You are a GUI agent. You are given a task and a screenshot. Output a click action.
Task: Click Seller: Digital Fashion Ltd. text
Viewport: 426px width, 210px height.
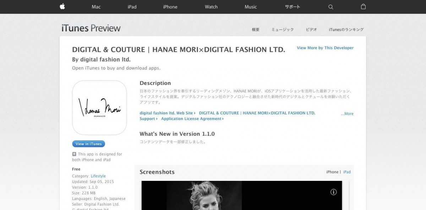click(96, 204)
